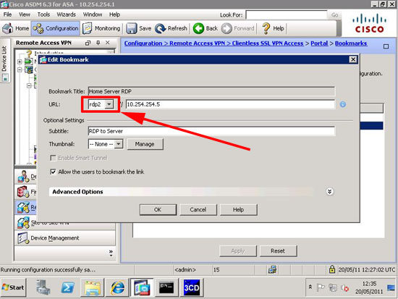Open the Help menu
Image resolution: width=398 pixels, height=299 pixels.
click(x=114, y=14)
